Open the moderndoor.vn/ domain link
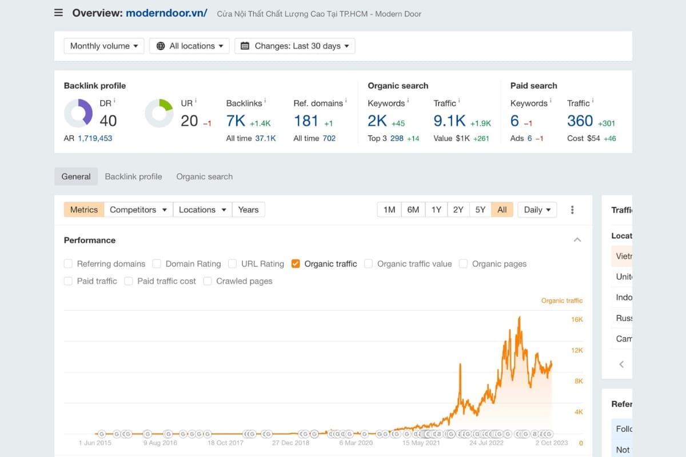Screen dimensions: 686x457 click(166, 13)
